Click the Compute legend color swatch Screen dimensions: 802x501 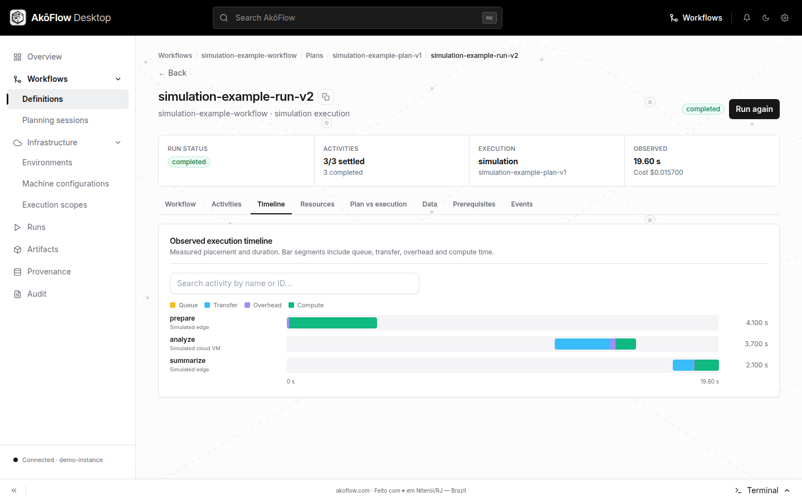point(291,305)
